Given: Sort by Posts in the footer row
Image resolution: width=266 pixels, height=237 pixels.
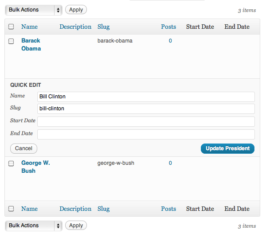Looking at the screenshot, I should tap(168, 209).
